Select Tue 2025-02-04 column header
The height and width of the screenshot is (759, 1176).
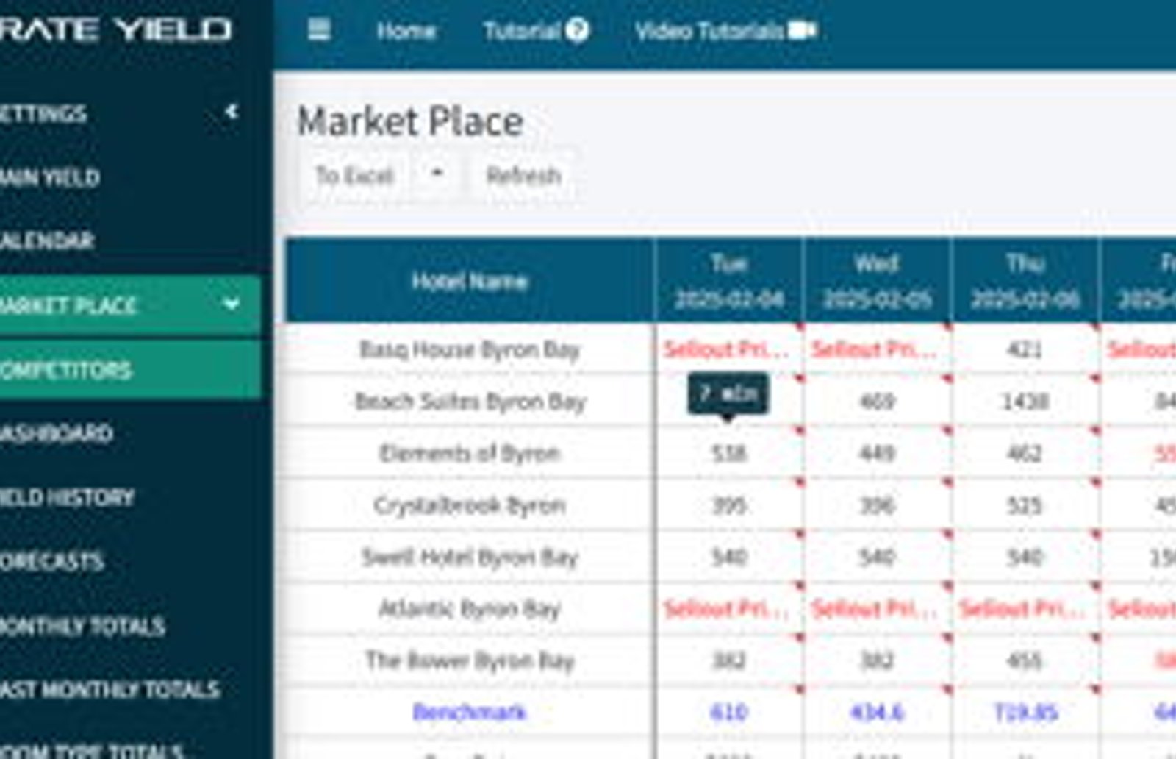(x=729, y=281)
